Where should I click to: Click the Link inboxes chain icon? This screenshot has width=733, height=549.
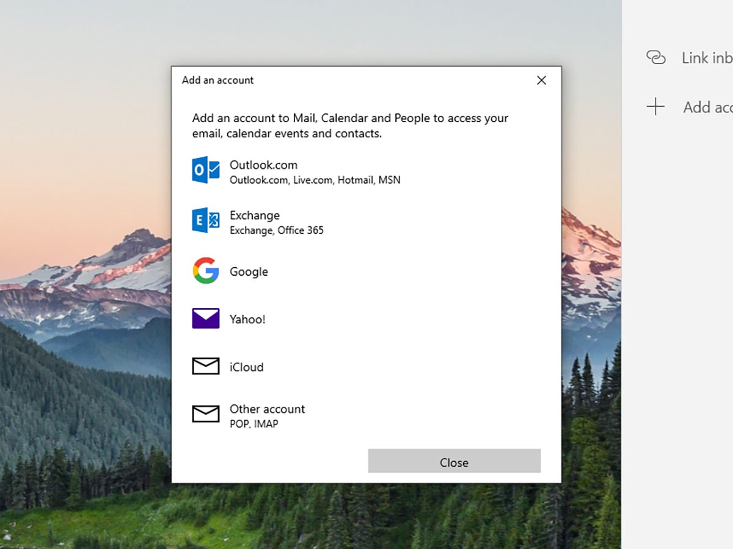[x=656, y=57]
